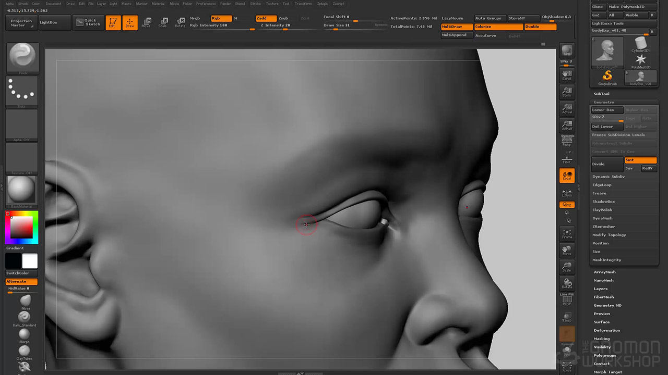Select the white secondary color swatch

(30, 261)
